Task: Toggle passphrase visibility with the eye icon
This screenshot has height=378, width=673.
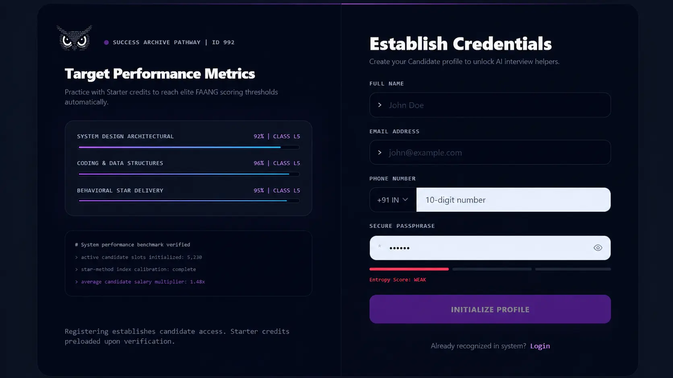Action: [x=598, y=248]
